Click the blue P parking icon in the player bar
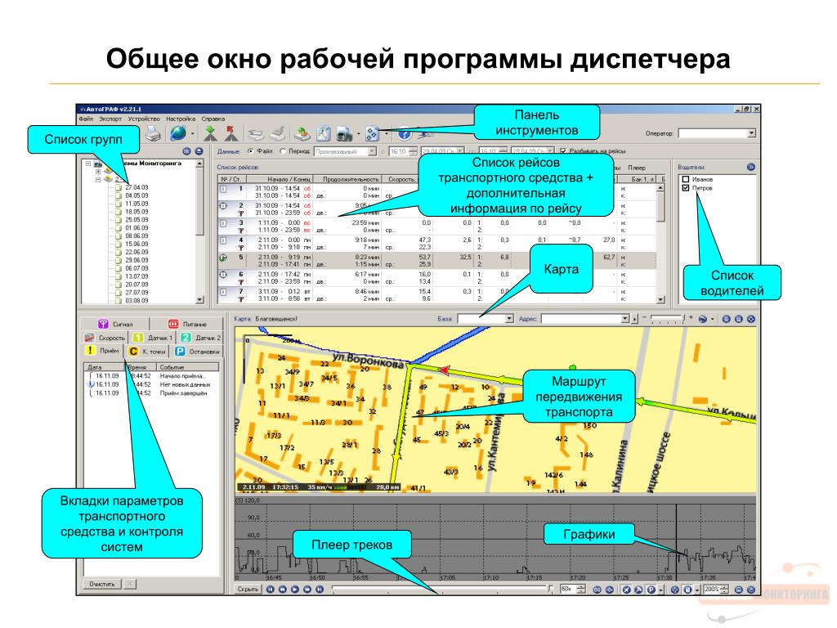 point(651,590)
